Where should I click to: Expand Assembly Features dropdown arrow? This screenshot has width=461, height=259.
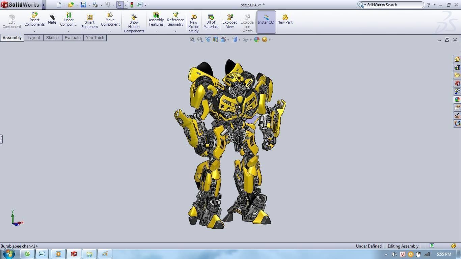[156, 31]
